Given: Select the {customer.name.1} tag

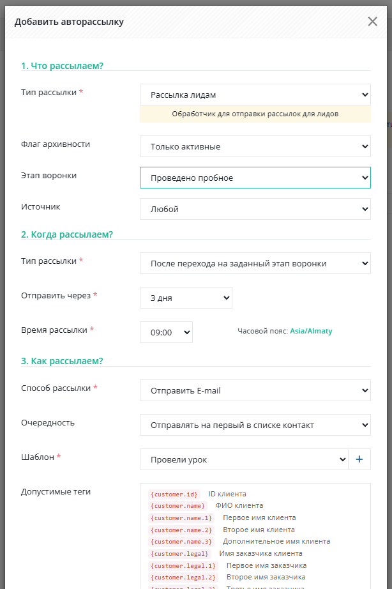Looking at the screenshot, I should click(x=182, y=518).
